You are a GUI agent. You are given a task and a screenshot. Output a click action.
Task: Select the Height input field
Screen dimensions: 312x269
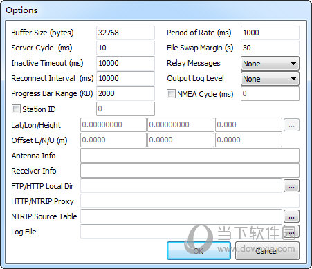tap(248, 124)
